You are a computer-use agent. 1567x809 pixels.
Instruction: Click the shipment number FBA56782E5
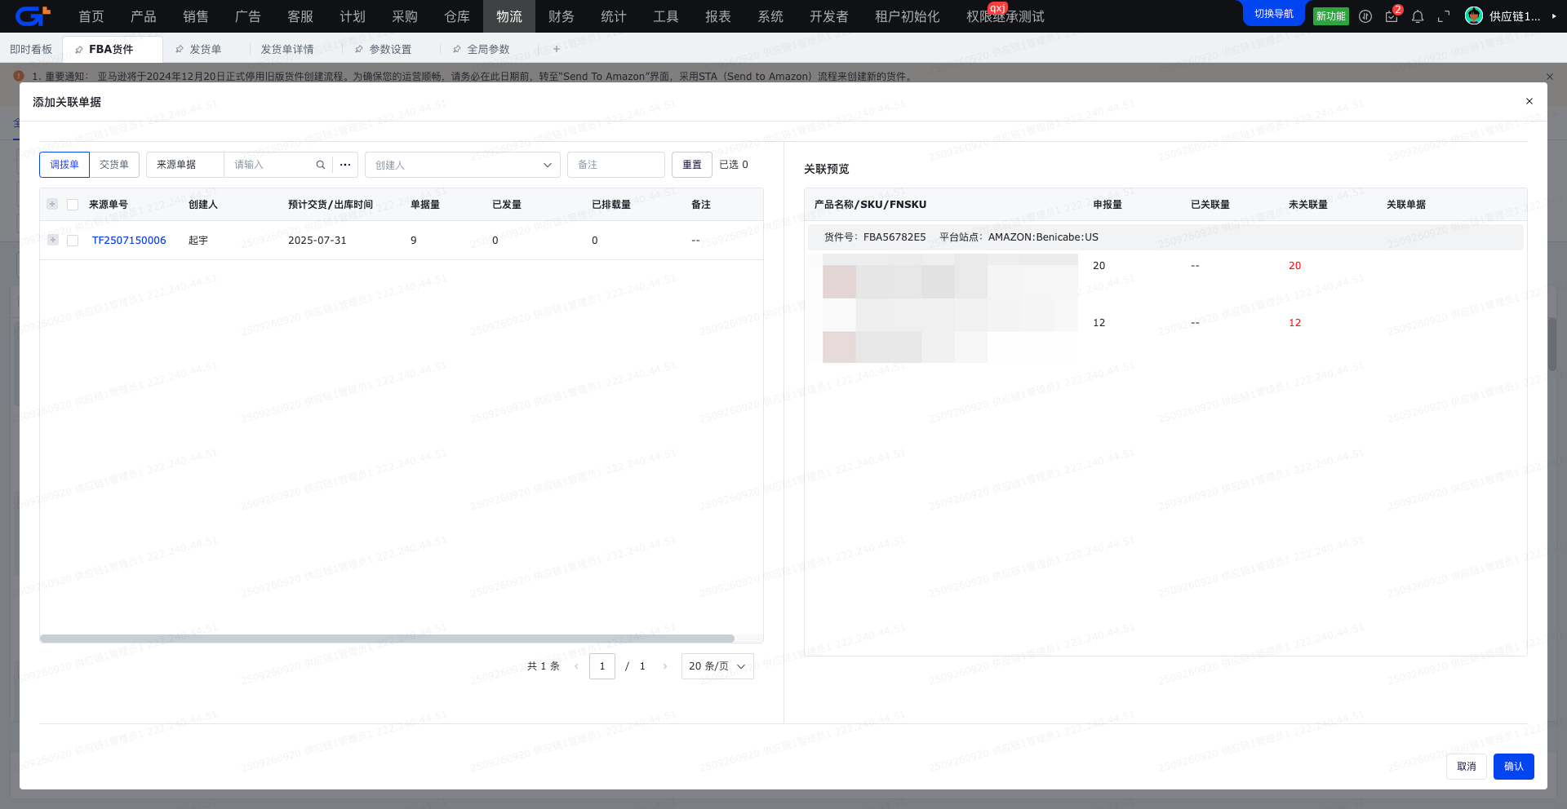pos(894,237)
